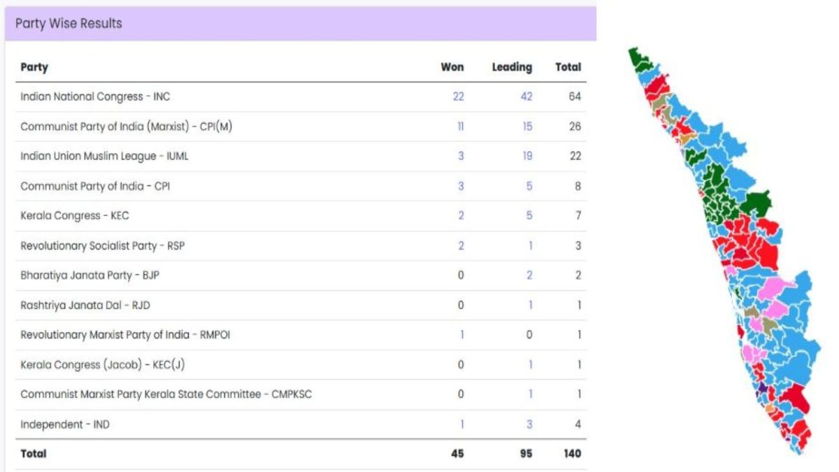
Task: Click the Kerala constituency map
Action: [724, 250]
